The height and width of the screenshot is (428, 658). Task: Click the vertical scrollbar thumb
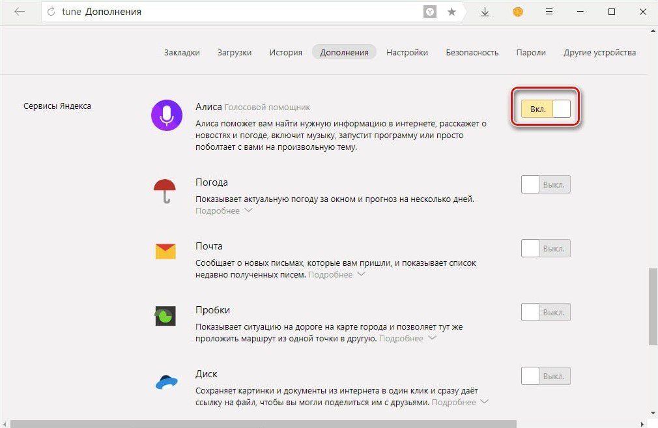coord(653,306)
